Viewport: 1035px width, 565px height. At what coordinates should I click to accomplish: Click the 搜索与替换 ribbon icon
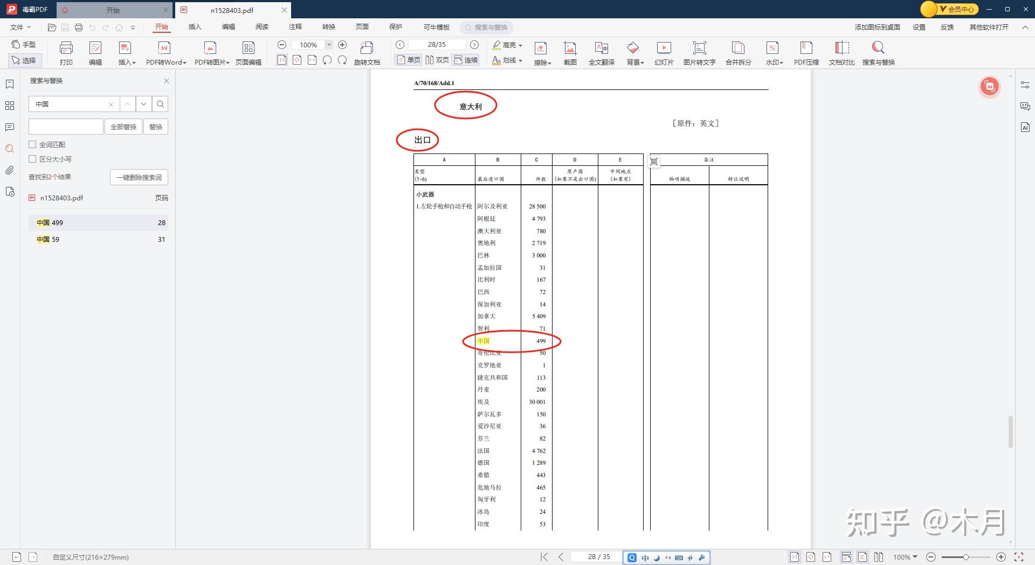(879, 53)
